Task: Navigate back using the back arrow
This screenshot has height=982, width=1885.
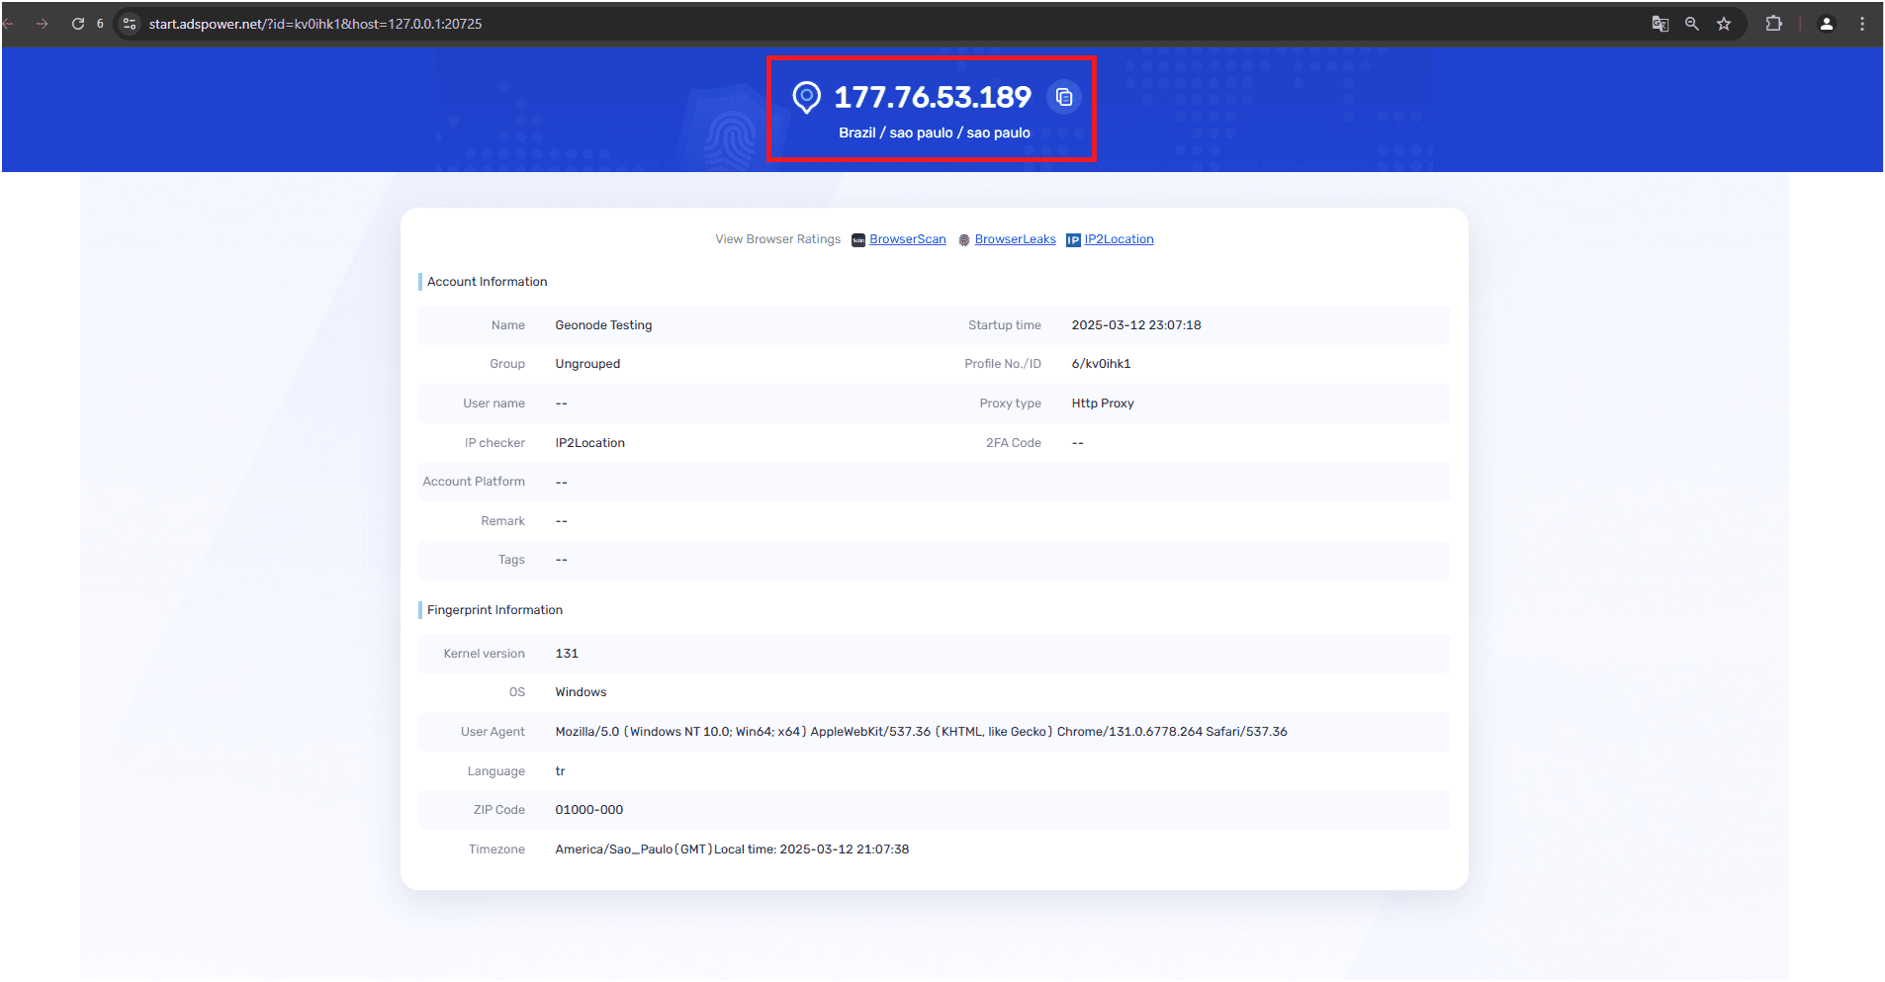Action: (x=11, y=23)
